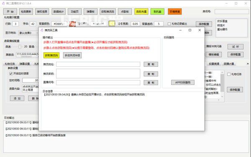
Task: Click the 手动关闭伴侣 button
Action: pyautogui.click(x=72, y=56)
